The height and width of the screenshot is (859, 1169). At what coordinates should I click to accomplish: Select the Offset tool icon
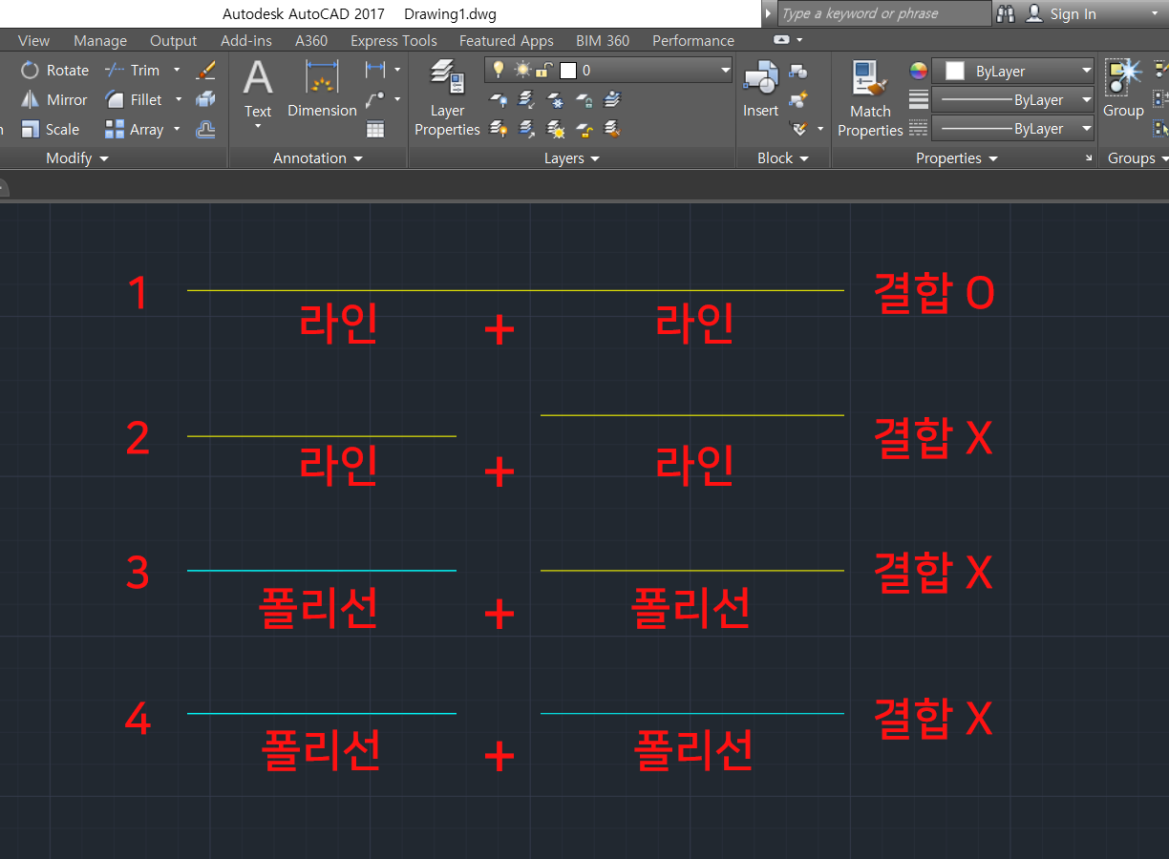(205, 129)
